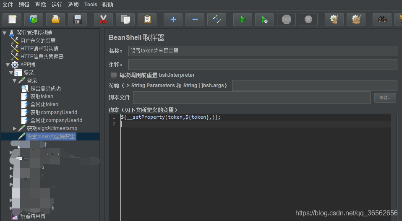Click the 名称 name input field
The height and width of the screenshot is (221, 402).
point(263,51)
